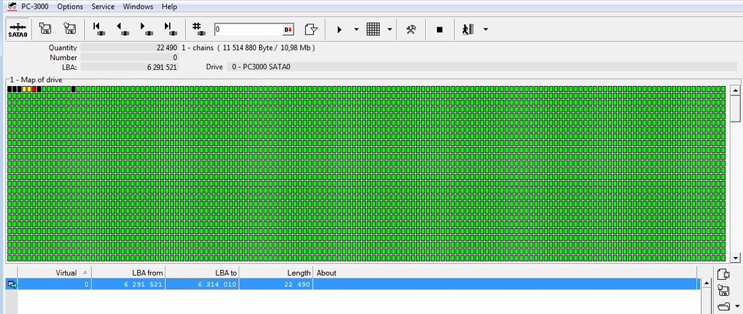Start the scan with the Play button

click(x=339, y=30)
